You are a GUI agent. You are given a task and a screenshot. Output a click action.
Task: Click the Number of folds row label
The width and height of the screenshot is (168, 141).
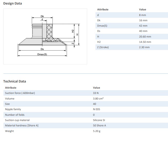point(15,115)
